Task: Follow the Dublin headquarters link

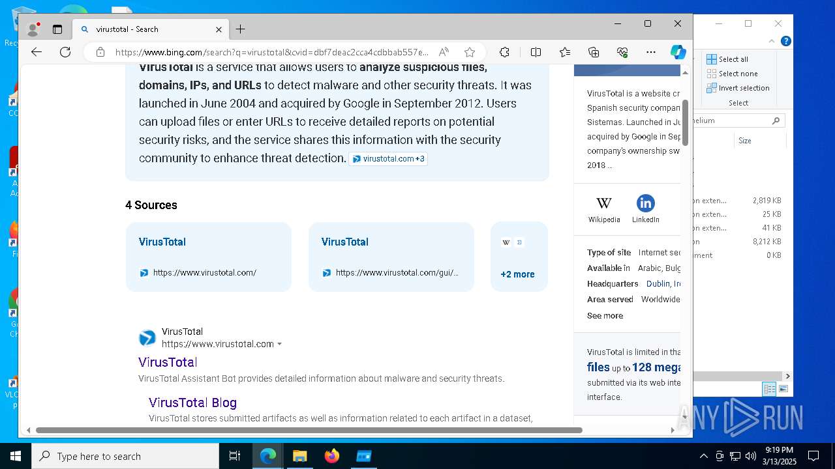Action: click(x=663, y=283)
